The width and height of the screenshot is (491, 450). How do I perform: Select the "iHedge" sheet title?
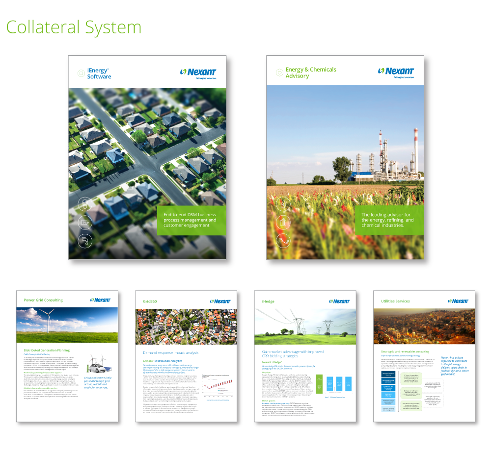tap(268, 301)
